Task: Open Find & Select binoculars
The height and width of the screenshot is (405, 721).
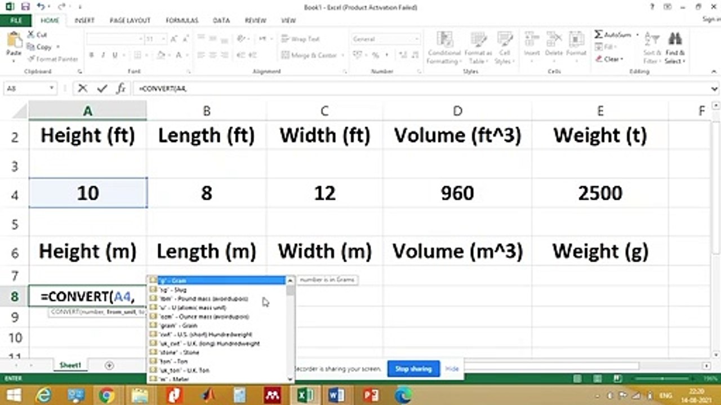Action: [674, 48]
